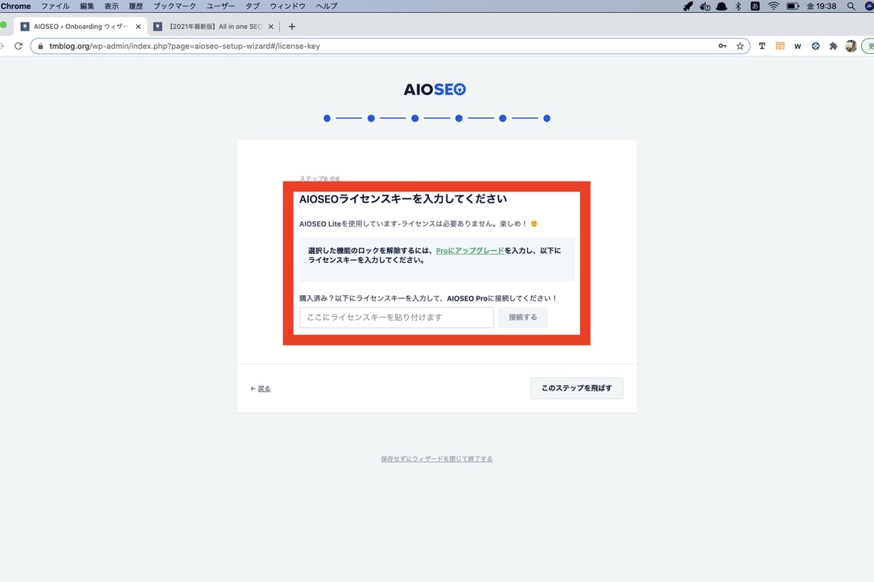Click the address bar URL
This screenshot has height=582, width=874.
click(x=184, y=47)
